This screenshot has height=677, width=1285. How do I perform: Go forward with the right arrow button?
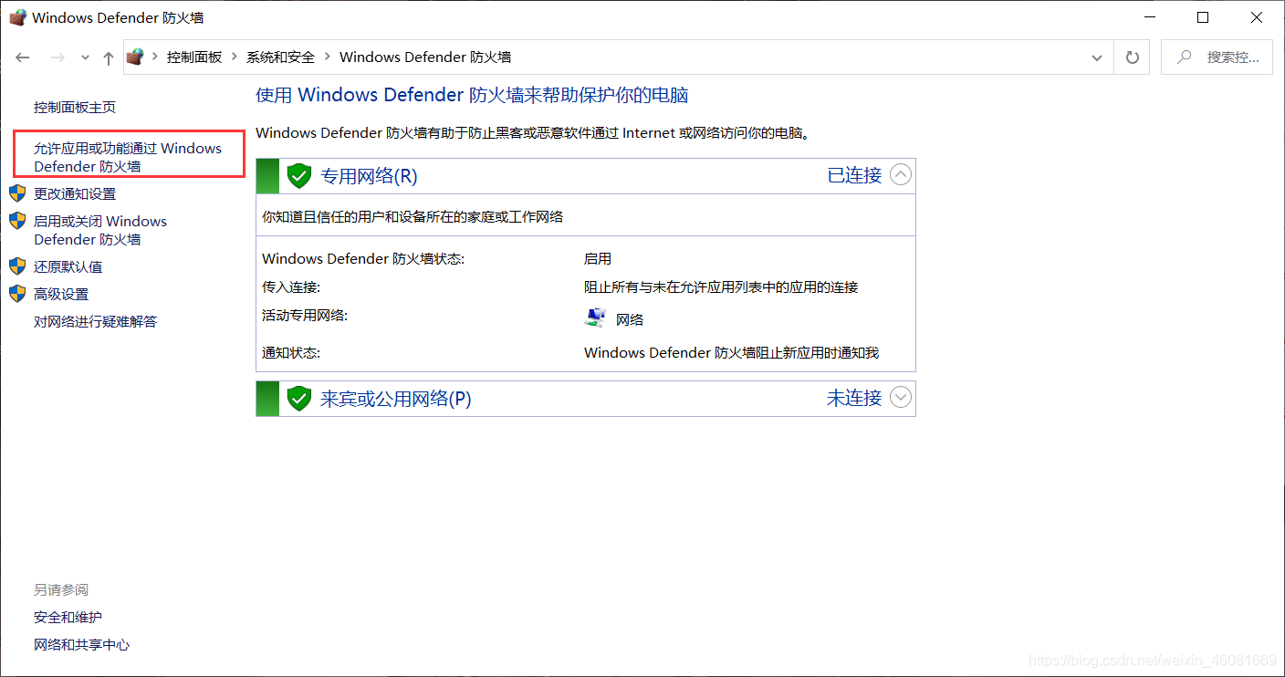tap(57, 57)
